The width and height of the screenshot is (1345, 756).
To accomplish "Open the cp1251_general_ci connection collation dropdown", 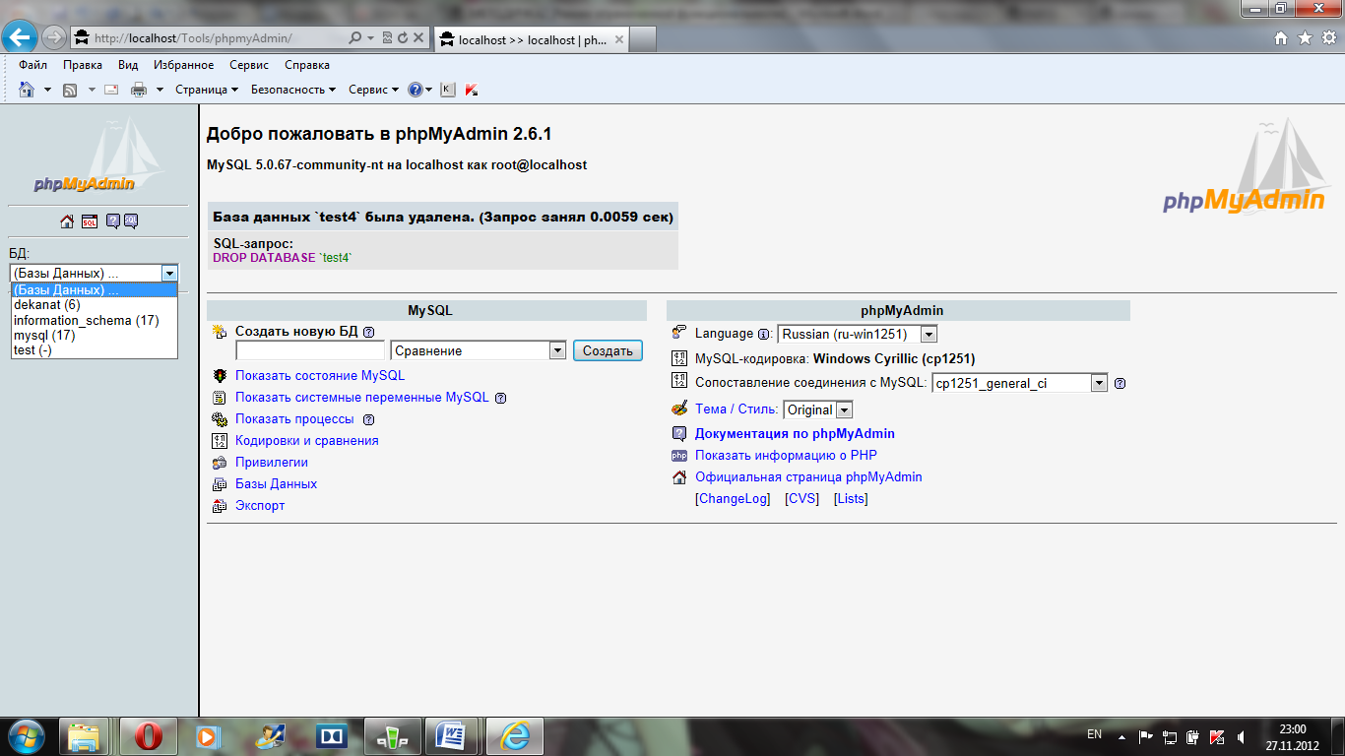I will 1020,383.
